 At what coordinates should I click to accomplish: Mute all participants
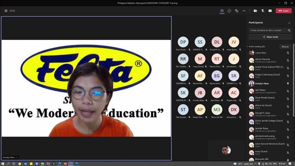(285, 47)
